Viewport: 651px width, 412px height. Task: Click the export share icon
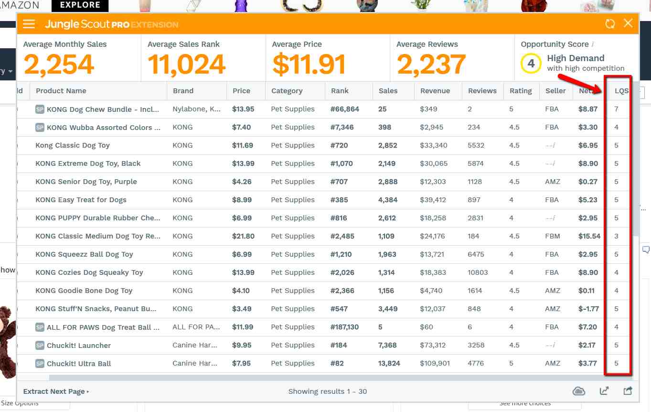[628, 391]
